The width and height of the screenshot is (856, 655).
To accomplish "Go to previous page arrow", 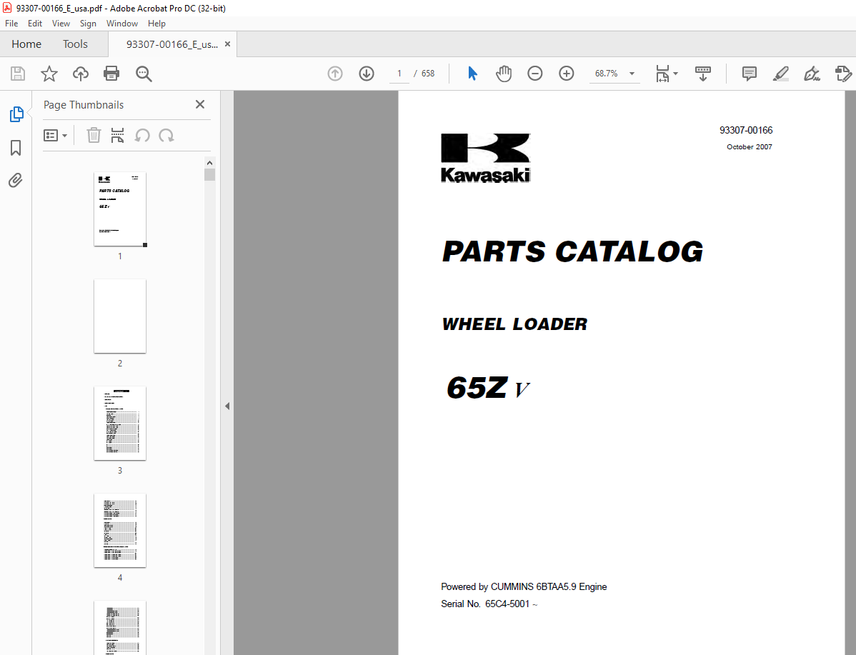I will click(334, 74).
